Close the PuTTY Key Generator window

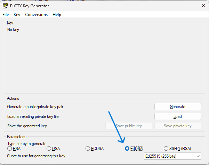click(203, 6)
